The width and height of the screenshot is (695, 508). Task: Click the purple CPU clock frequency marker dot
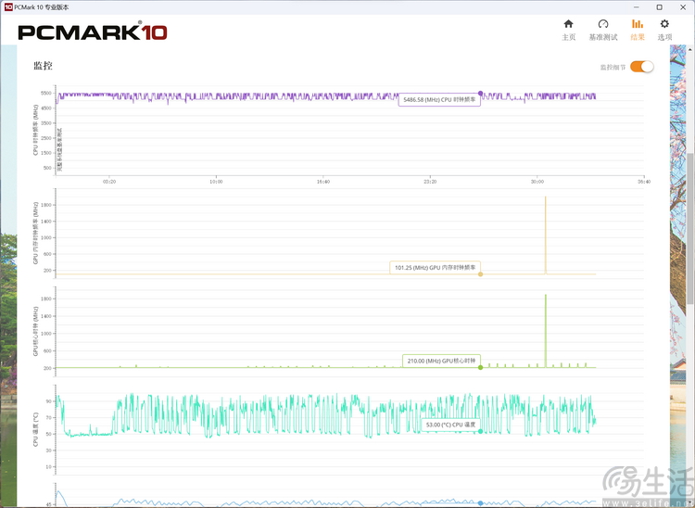pos(480,93)
